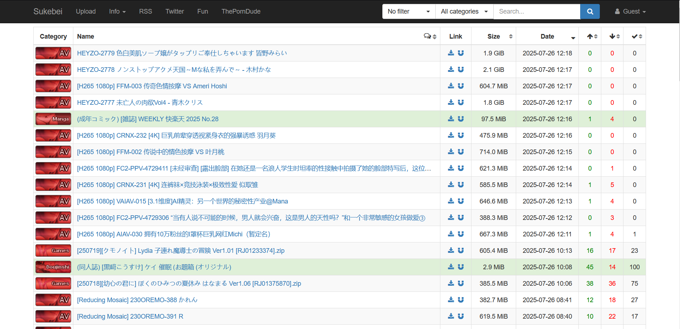Screen dimensions: 680x329
Task: Click the leechers count '36'
Action: pyautogui.click(x=612, y=283)
